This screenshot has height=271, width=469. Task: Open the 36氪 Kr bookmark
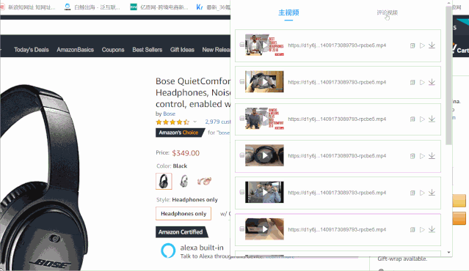pyautogui.click(x=213, y=7)
